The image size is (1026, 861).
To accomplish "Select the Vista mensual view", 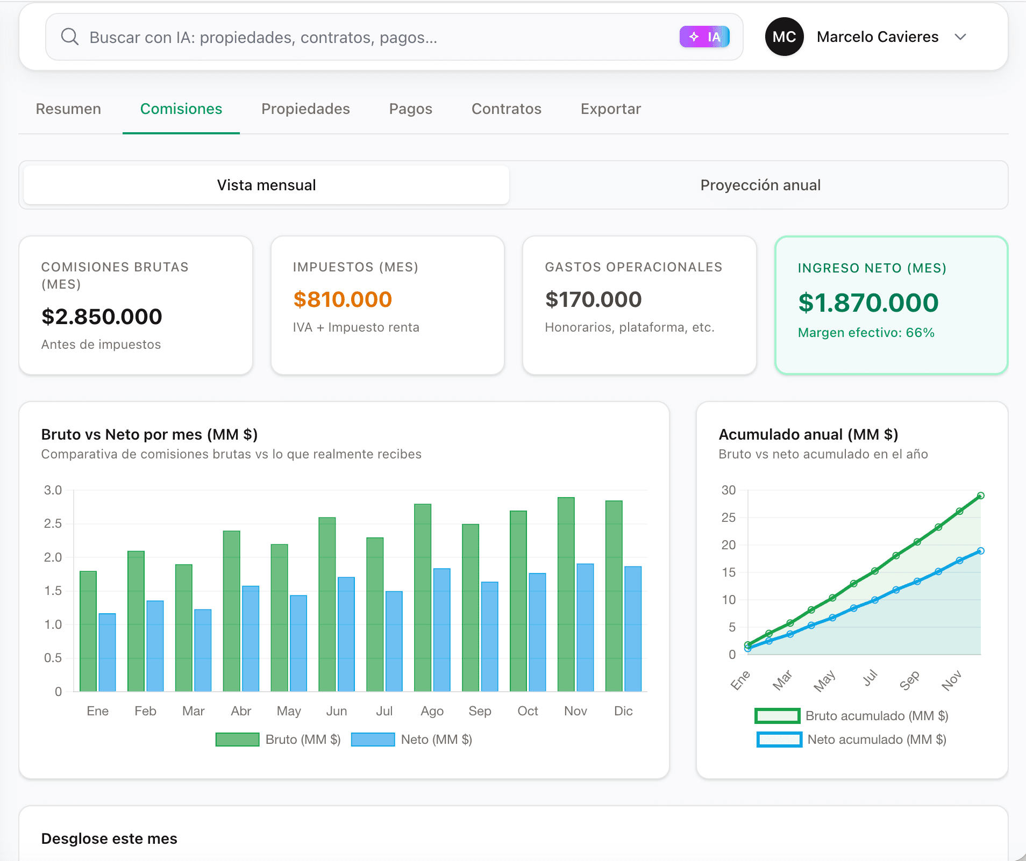I will click(266, 185).
